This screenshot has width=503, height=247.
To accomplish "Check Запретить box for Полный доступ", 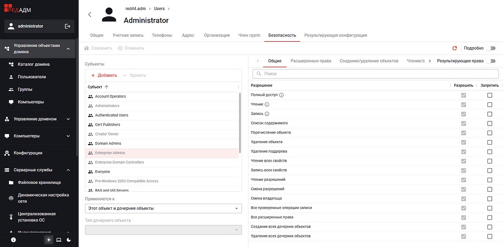I will 489,95.
